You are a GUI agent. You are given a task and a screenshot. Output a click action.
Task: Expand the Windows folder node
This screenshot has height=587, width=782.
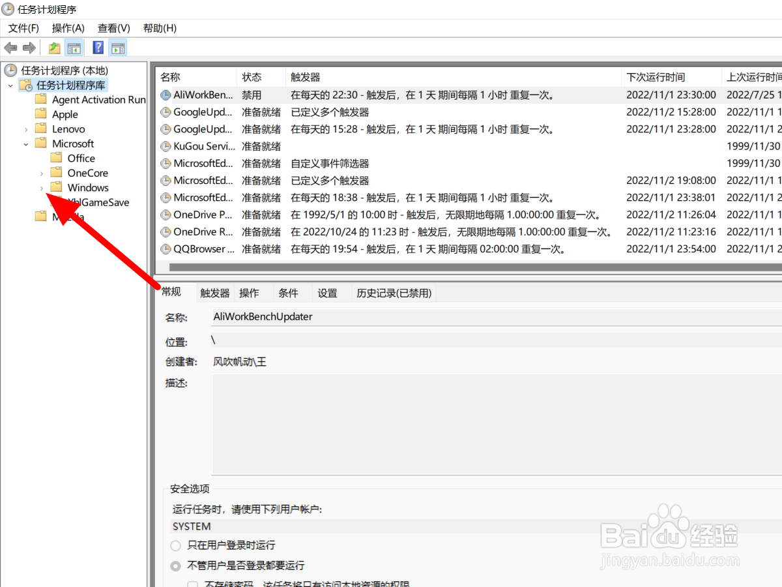pyautogui.click(x=42, y=188)
